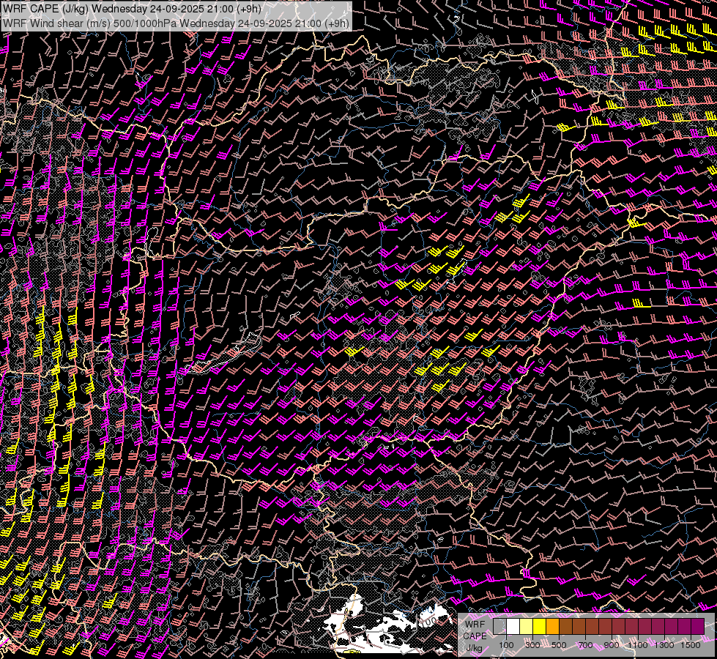Click the 1300 scale label

click(664, 645)
